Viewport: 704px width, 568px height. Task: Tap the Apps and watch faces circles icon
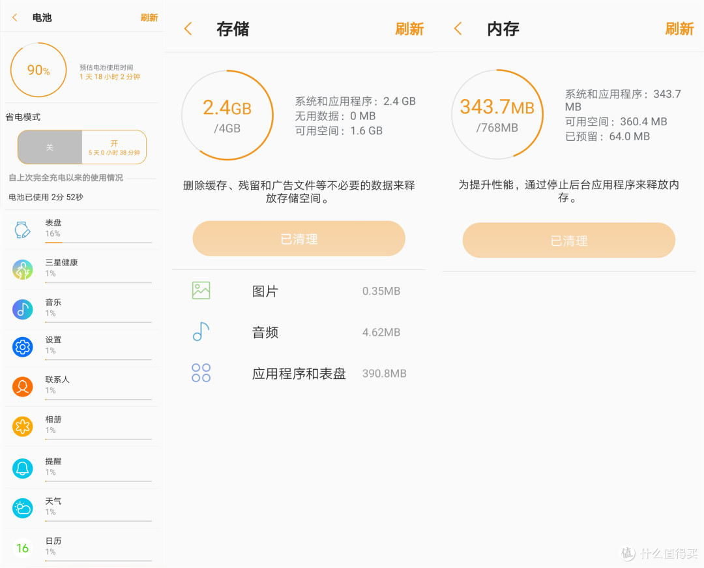click(201, 372)
